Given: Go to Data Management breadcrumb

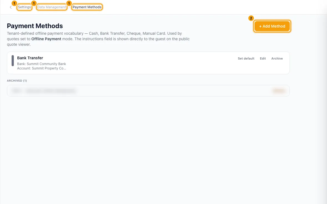Looking at the screenshot, I should click(52, 7).
